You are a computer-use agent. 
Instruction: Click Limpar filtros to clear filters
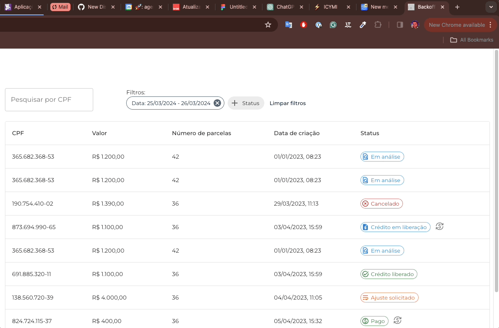pyautogui.click(x=287, y=103)
